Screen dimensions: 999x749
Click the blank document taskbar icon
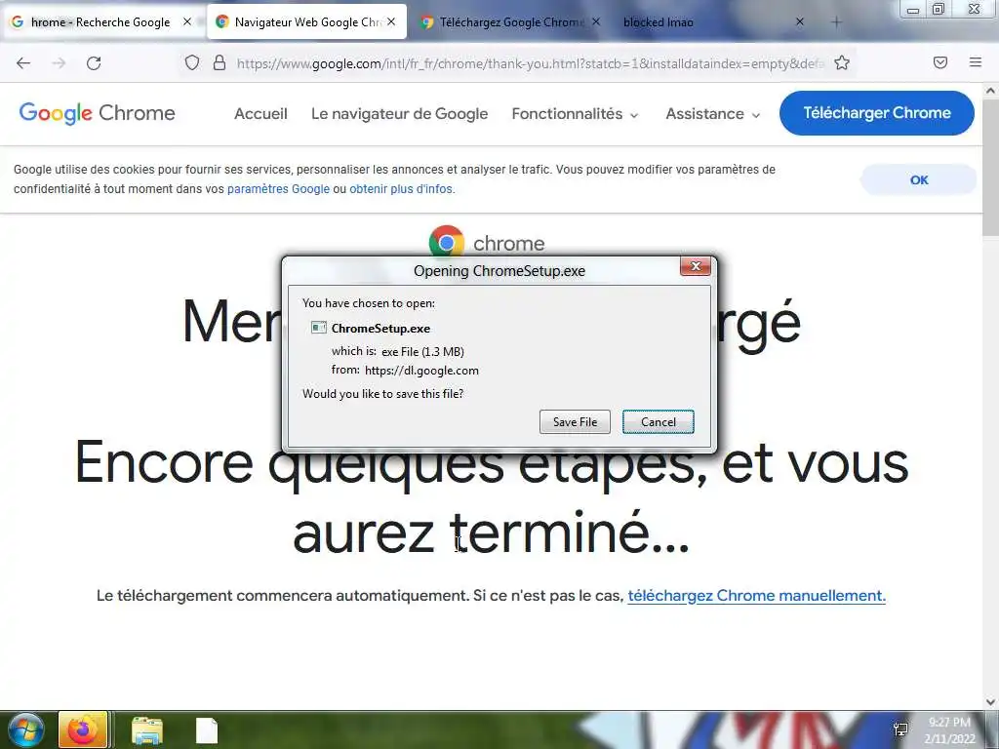click(207, 730)
